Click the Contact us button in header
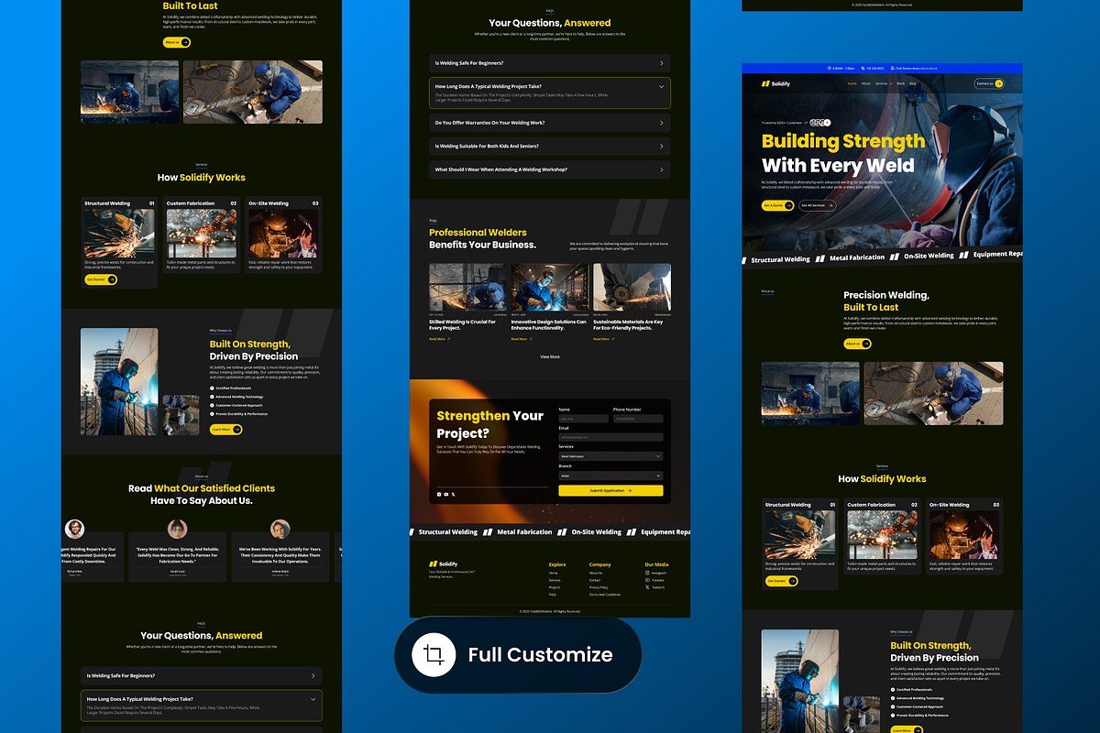 click(988, 83)
